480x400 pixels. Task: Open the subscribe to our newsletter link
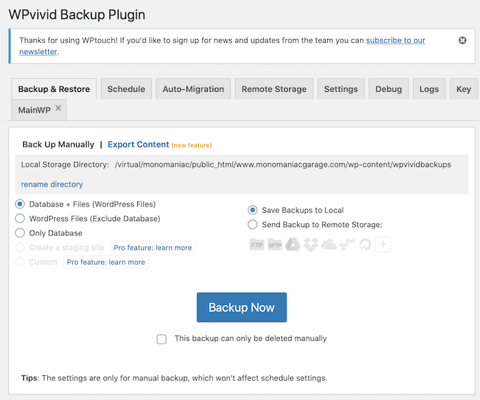pos(396,40)
